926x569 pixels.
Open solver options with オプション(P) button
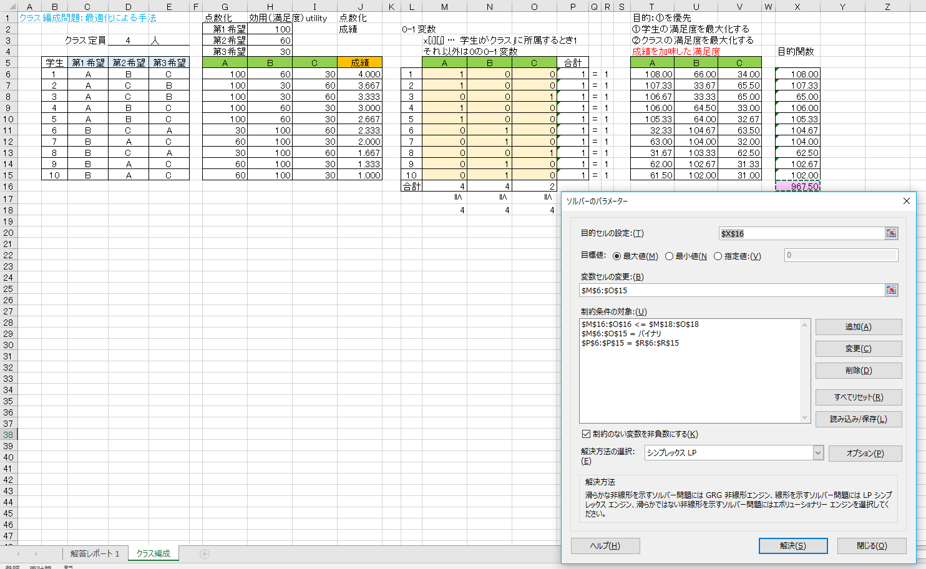(x=865, y=454)
